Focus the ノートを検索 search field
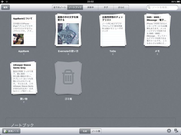 click(162, 8)
